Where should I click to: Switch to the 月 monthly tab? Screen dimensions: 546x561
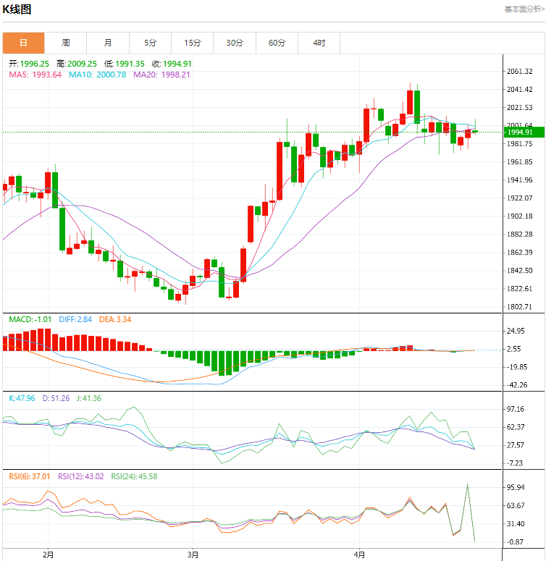coord(108,43)
